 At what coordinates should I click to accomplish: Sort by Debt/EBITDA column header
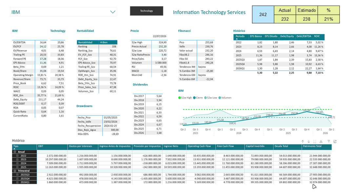(x=304, y=36)
